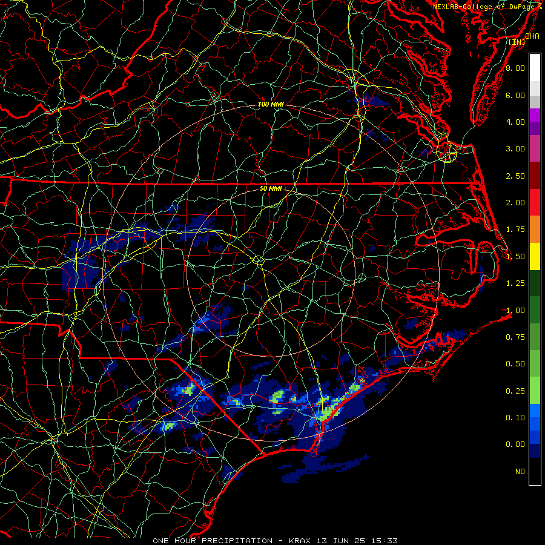Viewport: 545px width, 545px height.
Task: Click the 8.00 legend value
Action: [515, 68]
